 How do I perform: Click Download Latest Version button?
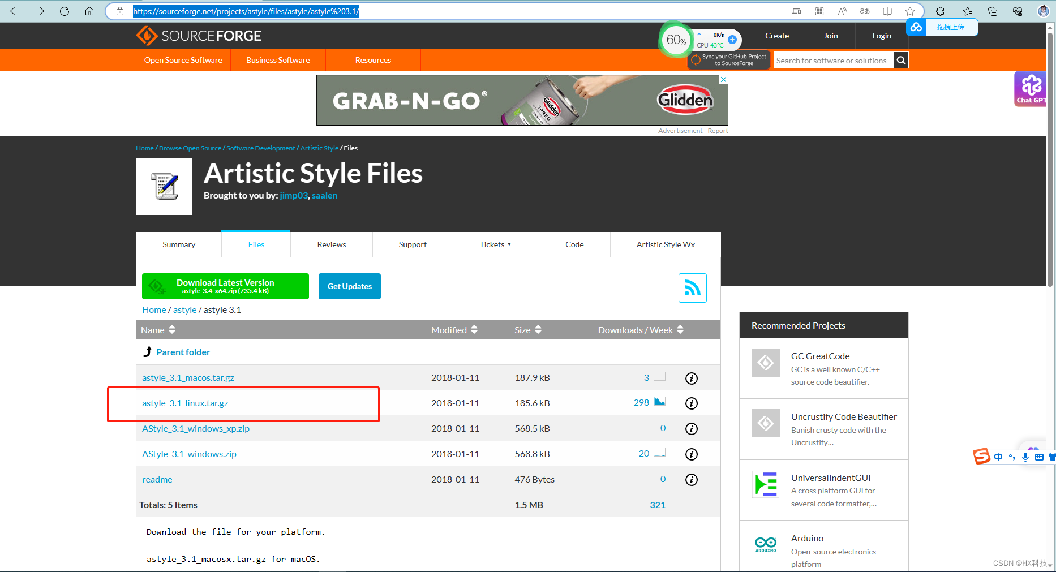click(x=225, y=286)
